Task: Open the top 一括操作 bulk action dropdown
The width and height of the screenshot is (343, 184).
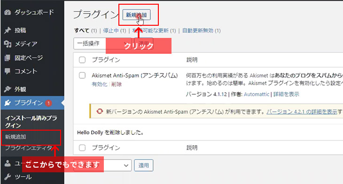Action: tap(102, 44)
